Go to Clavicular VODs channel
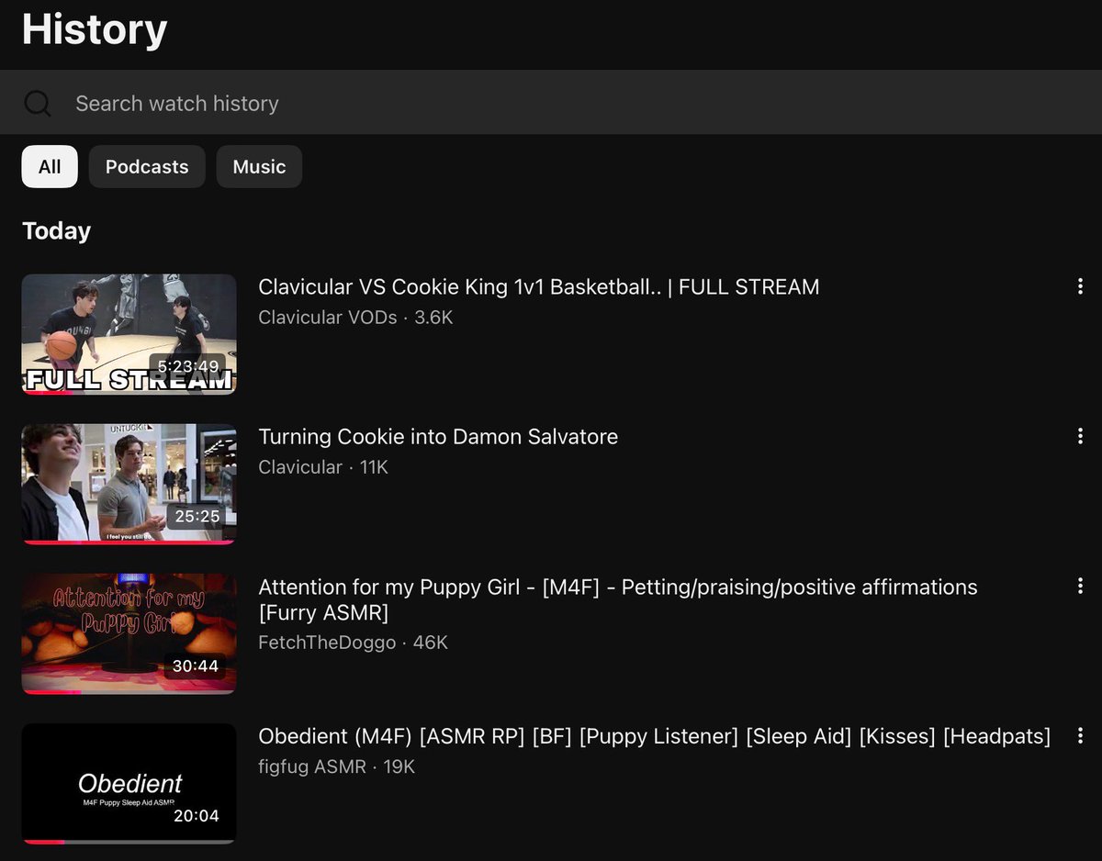 [328, 318]
